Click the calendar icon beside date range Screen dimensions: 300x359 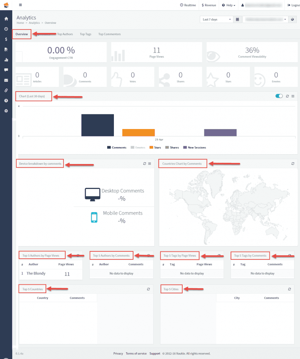238,20
